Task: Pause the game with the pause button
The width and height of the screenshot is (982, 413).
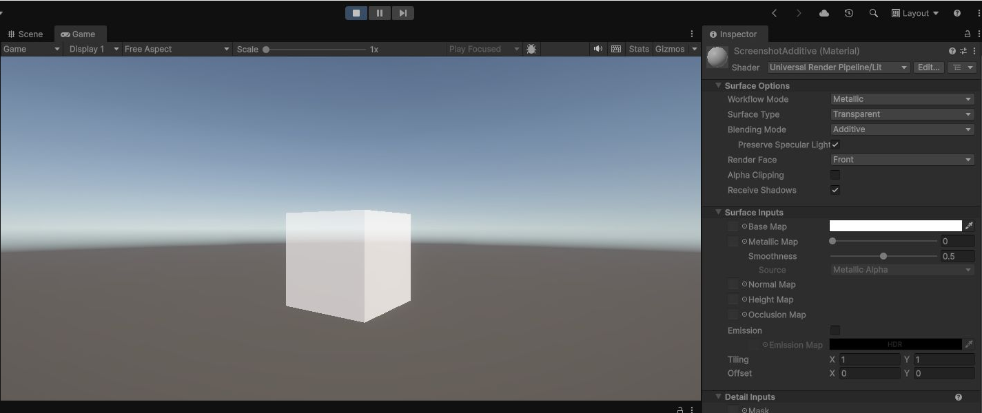Action: click(x=380, y=13)
